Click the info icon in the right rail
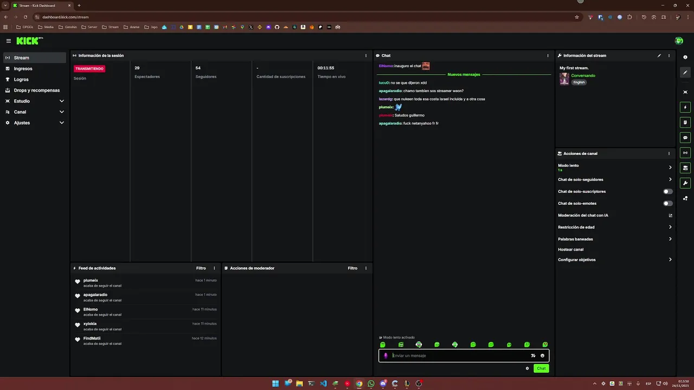Viewport: 694px width, 390px height. tap(685, 57)
